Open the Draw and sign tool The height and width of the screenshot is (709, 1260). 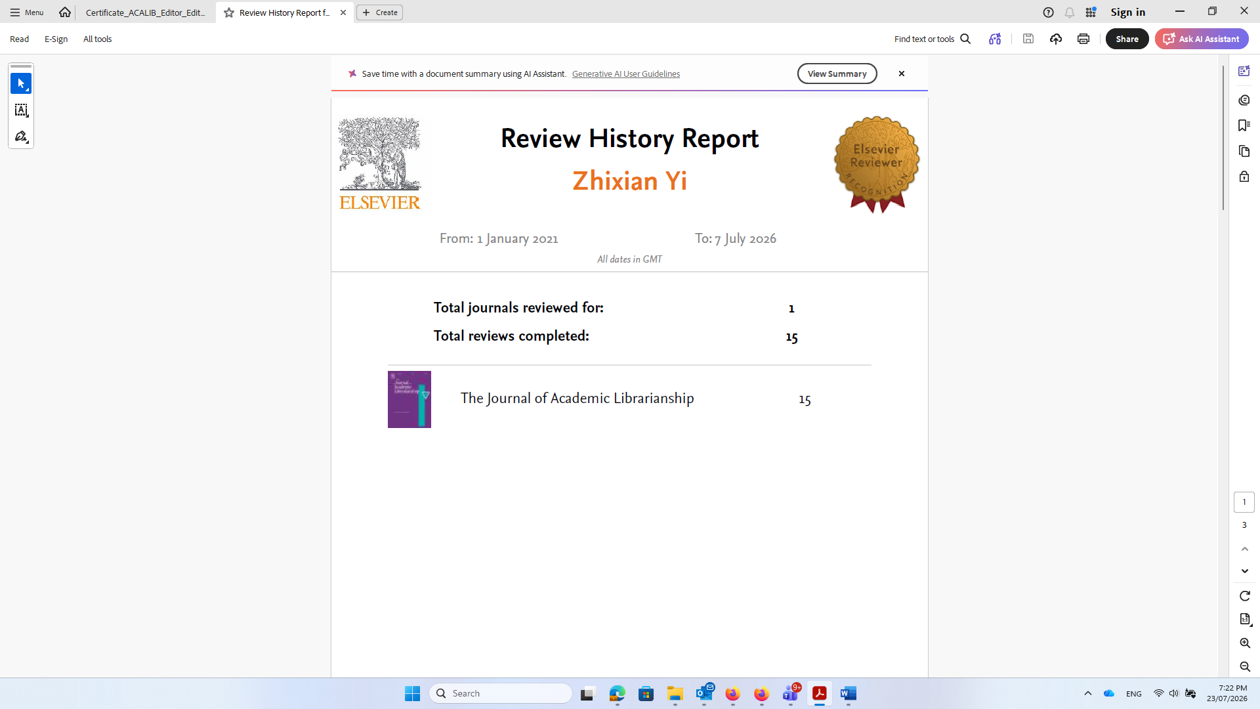click(x=21, y=137)
